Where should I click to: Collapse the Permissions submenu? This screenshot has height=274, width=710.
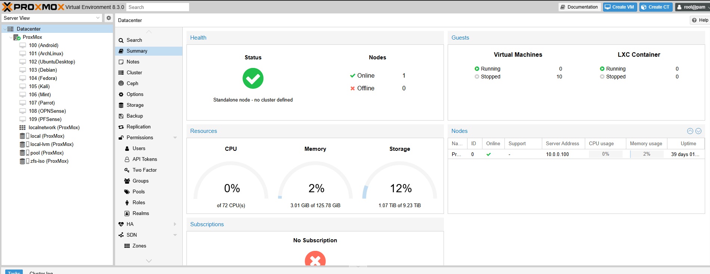point(175,137)
